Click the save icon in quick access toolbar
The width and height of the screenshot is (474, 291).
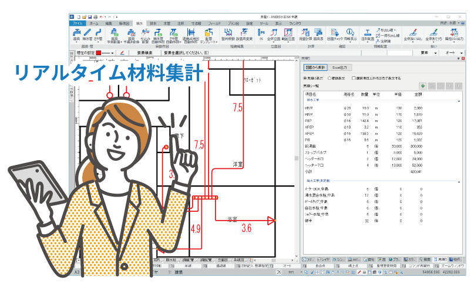(90, 17)
